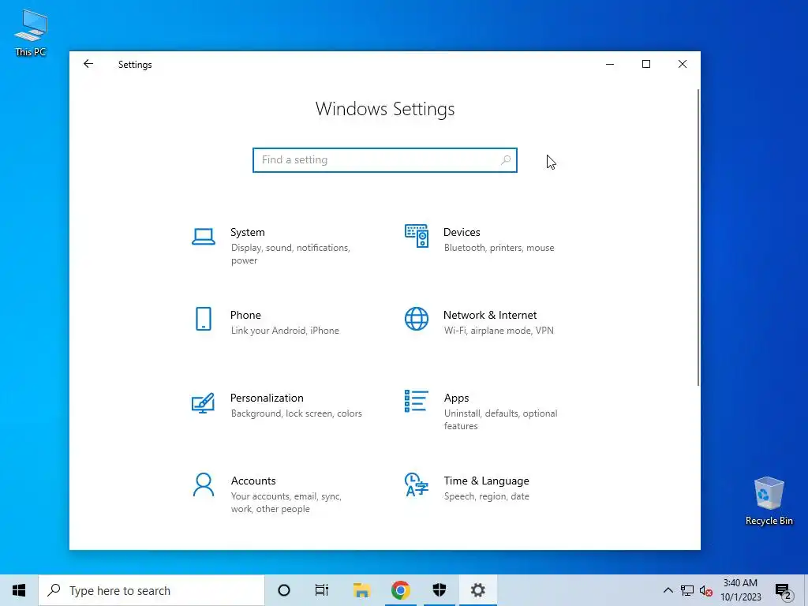Image resolution: width=808 pixels, height=606 pixels.
Task: Click "Display, sound, notifications, power" text
Action: (x=290, y=254)
